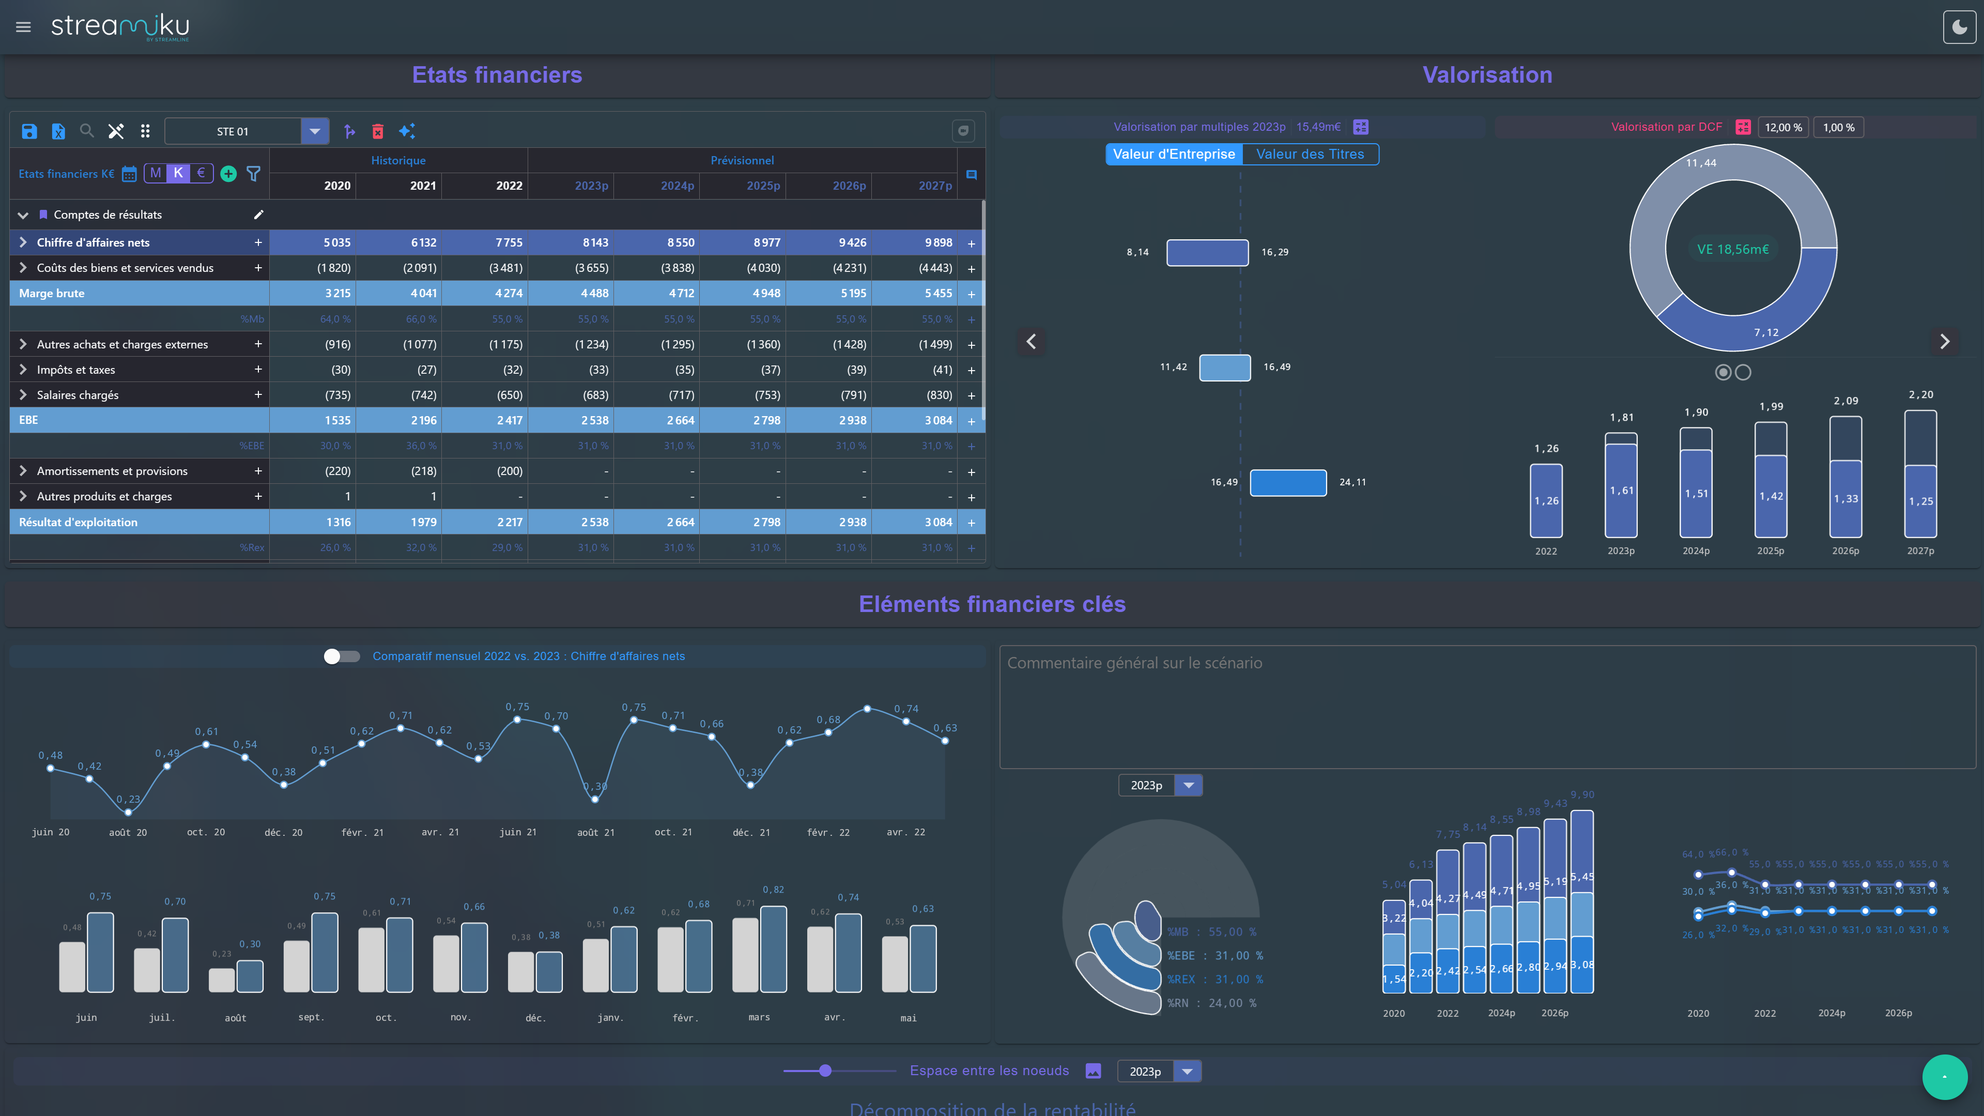The height and width of the screenshot is (1116, 1984).
Task: Select second radio dot under donut chart
Action: (1743, 373)
